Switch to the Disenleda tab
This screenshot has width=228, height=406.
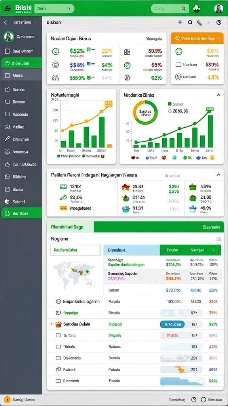(x=131, y=250)
